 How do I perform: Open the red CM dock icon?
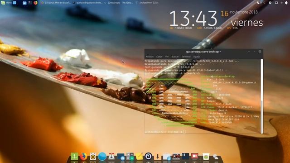click(176, 157)
